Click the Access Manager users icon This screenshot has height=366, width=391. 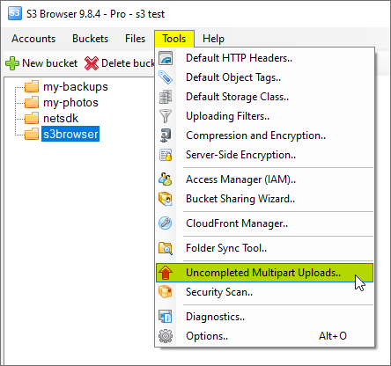coord(166,179)
